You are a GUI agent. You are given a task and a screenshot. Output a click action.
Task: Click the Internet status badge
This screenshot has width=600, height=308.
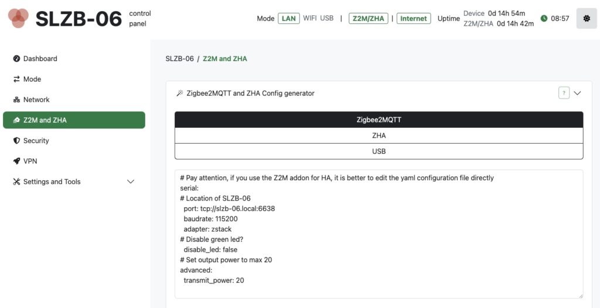(x=414, y=18)
